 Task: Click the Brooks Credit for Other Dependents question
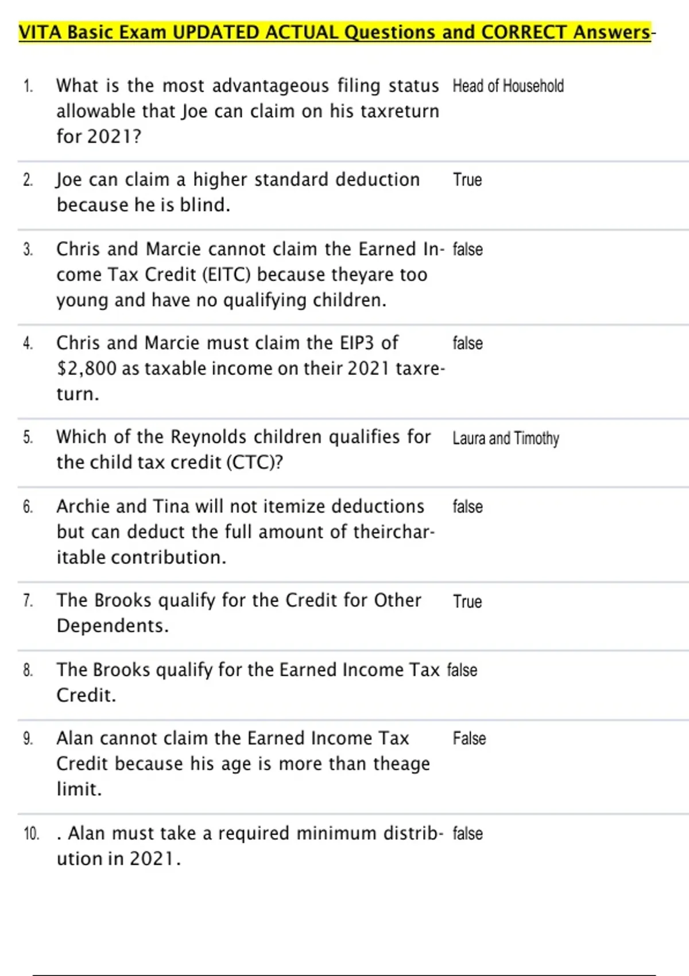click(x=238, y=613)
